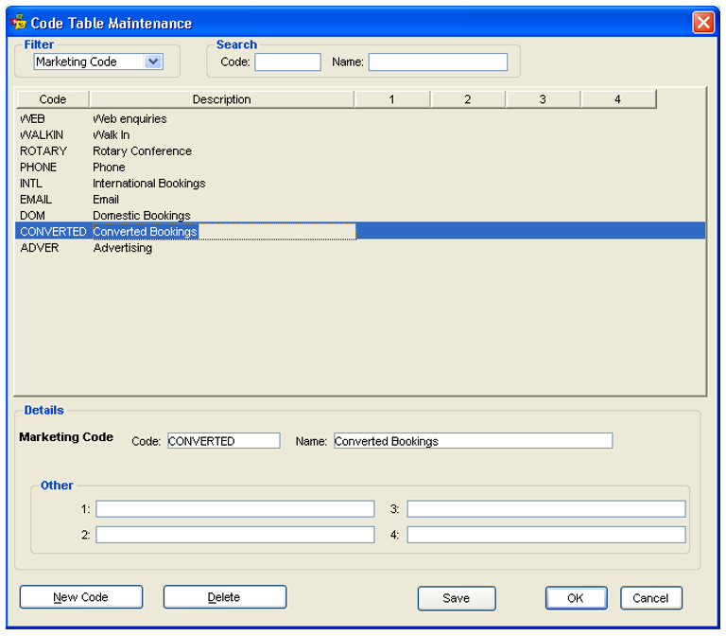
Task: Confirm with the OK button
Action: (x=576, y=598)
